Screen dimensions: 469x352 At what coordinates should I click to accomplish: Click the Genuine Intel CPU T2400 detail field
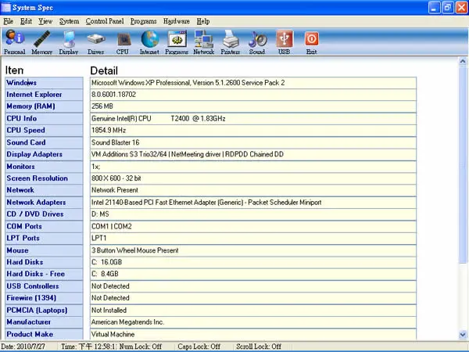(253, 119)
